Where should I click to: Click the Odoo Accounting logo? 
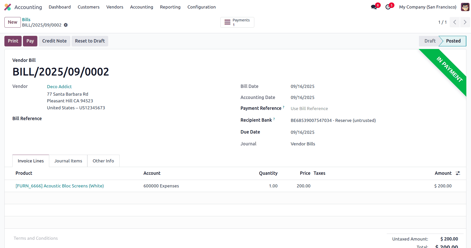click(x=8, y=7)
